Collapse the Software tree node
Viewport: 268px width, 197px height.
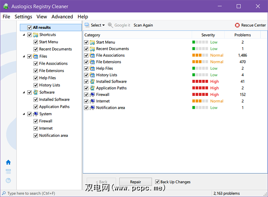coord(24,92)
